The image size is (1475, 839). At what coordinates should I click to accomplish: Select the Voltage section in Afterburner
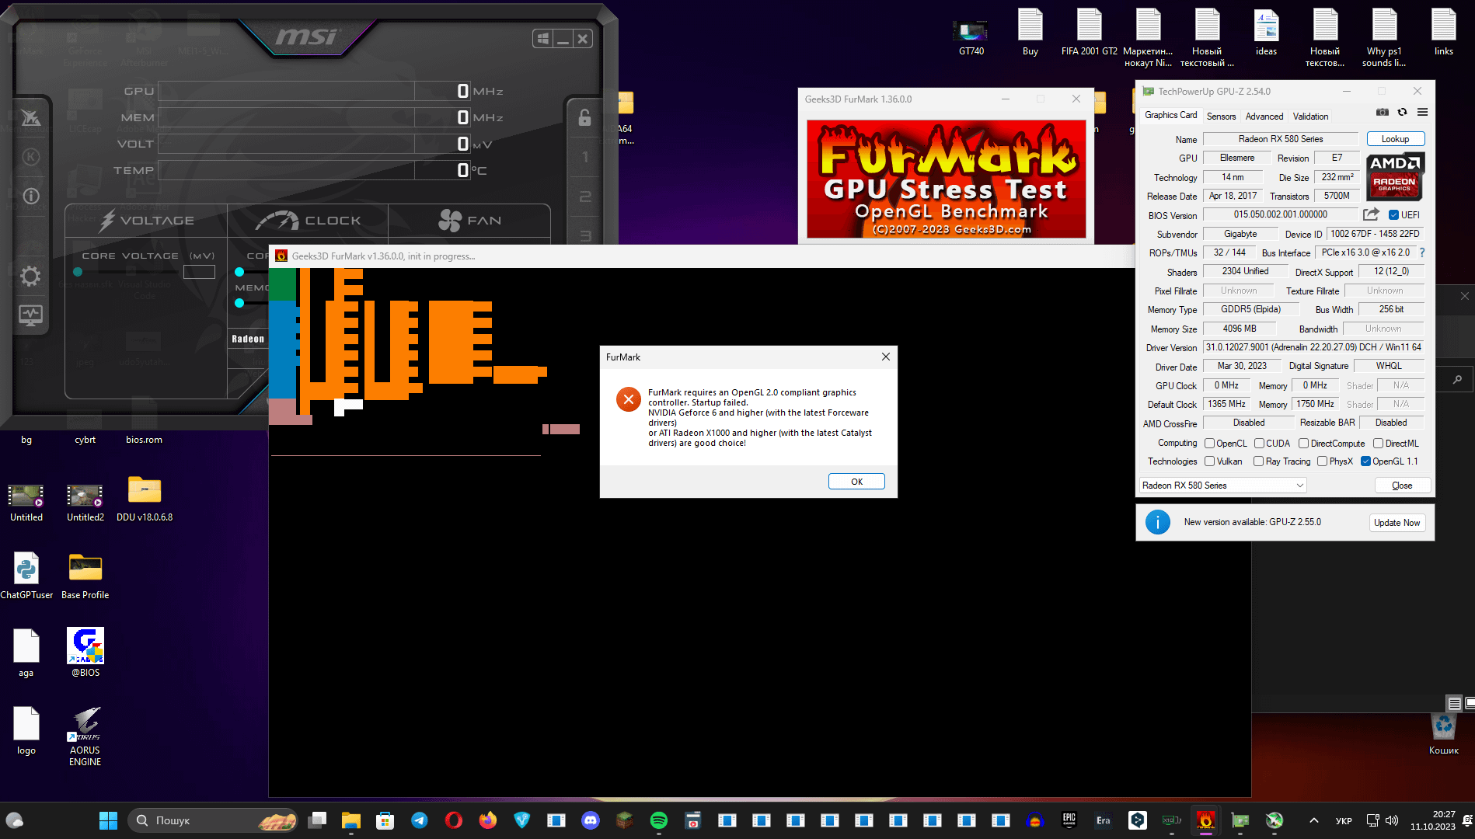coord(147,221)
